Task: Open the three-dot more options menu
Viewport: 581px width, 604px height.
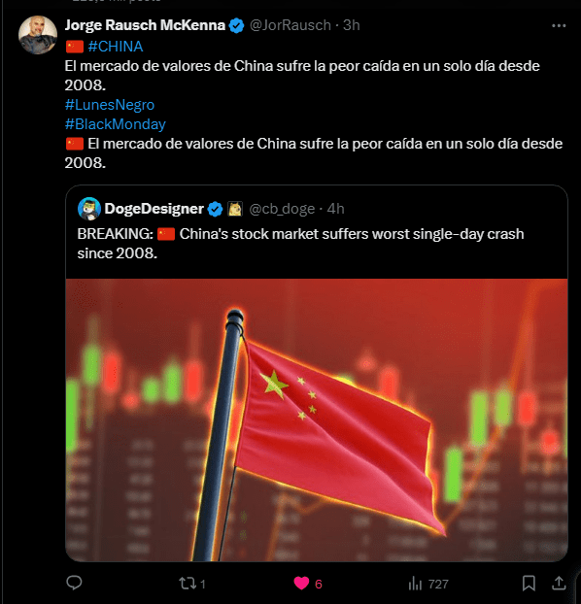Action: [x=559, y=26]
